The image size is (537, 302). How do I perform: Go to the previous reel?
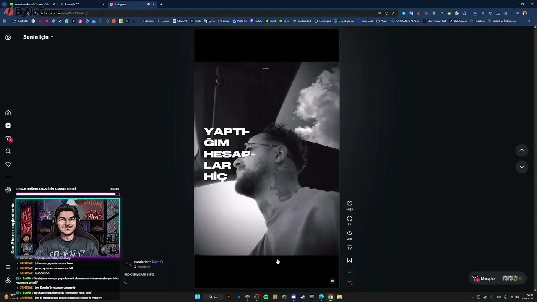click(522, 150)
